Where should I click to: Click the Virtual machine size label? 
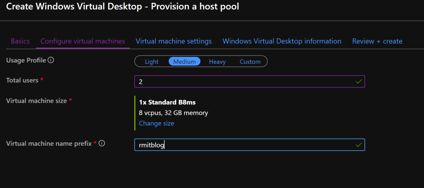coord(36,101)
